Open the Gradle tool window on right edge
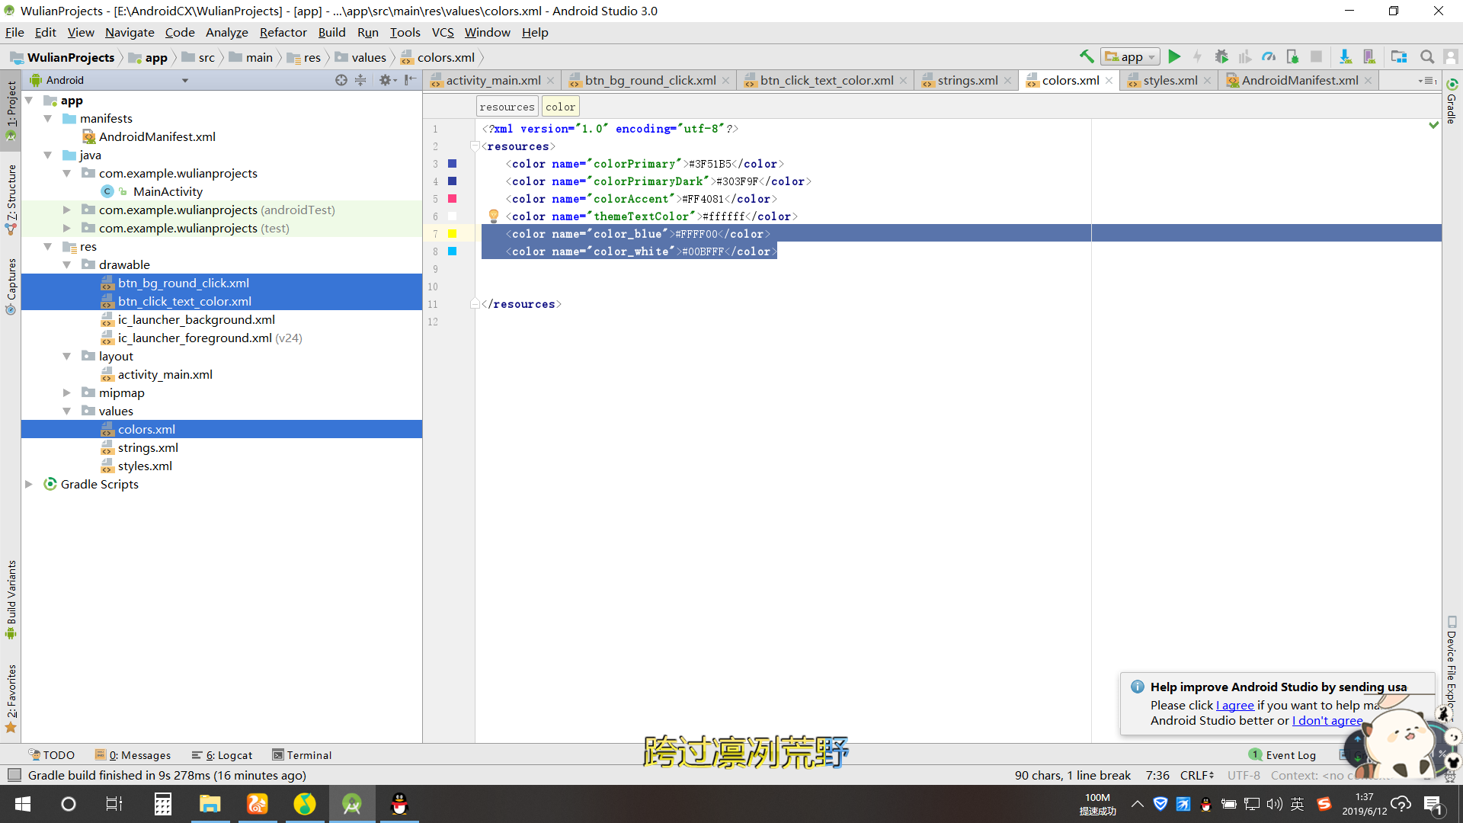The width and height of the screenshot is (1463, 823). point(1452,101)
